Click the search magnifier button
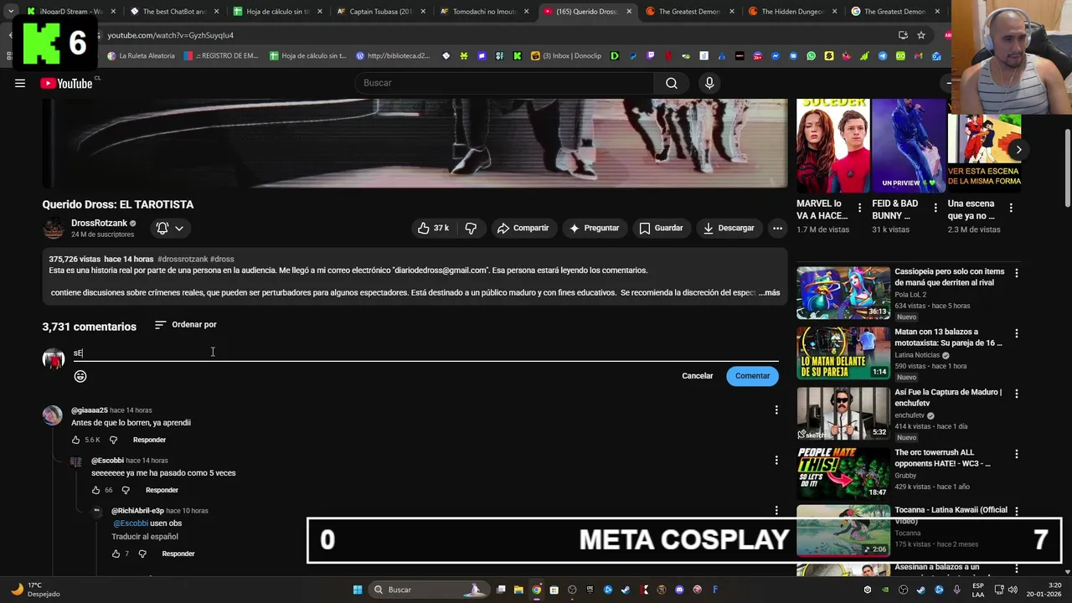This screenshot has height=603, width=1072. pyautogui.click(x=672, y=83)
